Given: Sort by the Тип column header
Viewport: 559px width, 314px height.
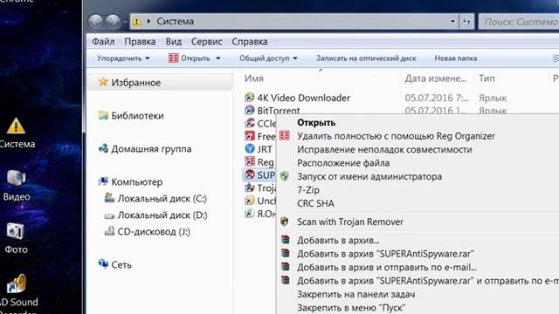Looking at the screenshot, I should tap(487, 78).
